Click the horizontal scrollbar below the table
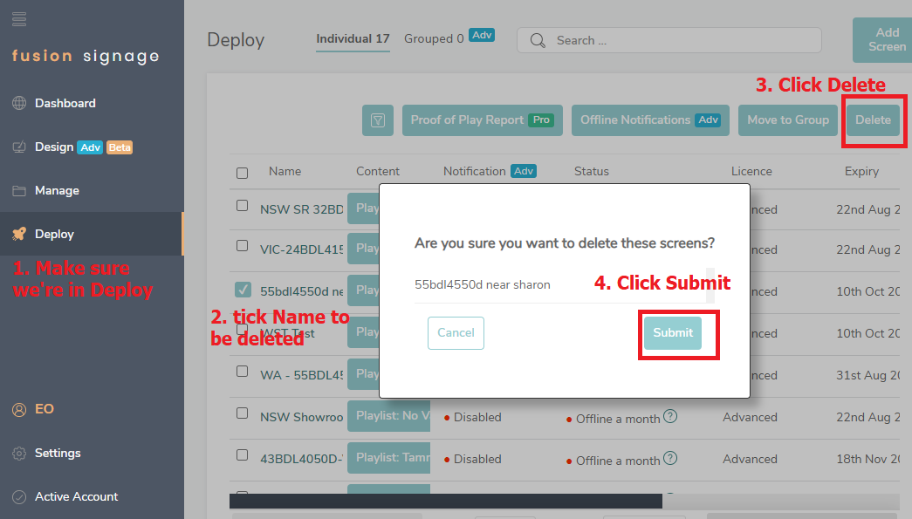The image size is (912, 519). coord(445,502)
